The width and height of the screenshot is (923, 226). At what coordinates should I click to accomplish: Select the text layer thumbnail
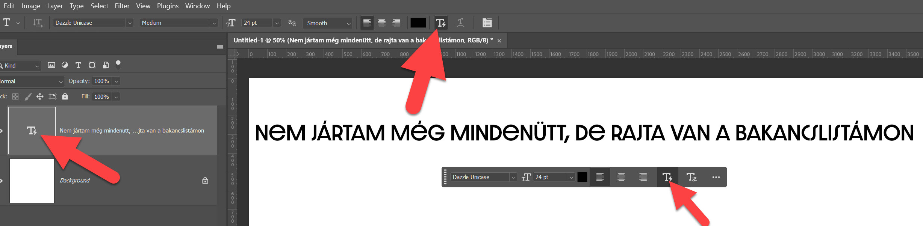(x=32, y=131)
